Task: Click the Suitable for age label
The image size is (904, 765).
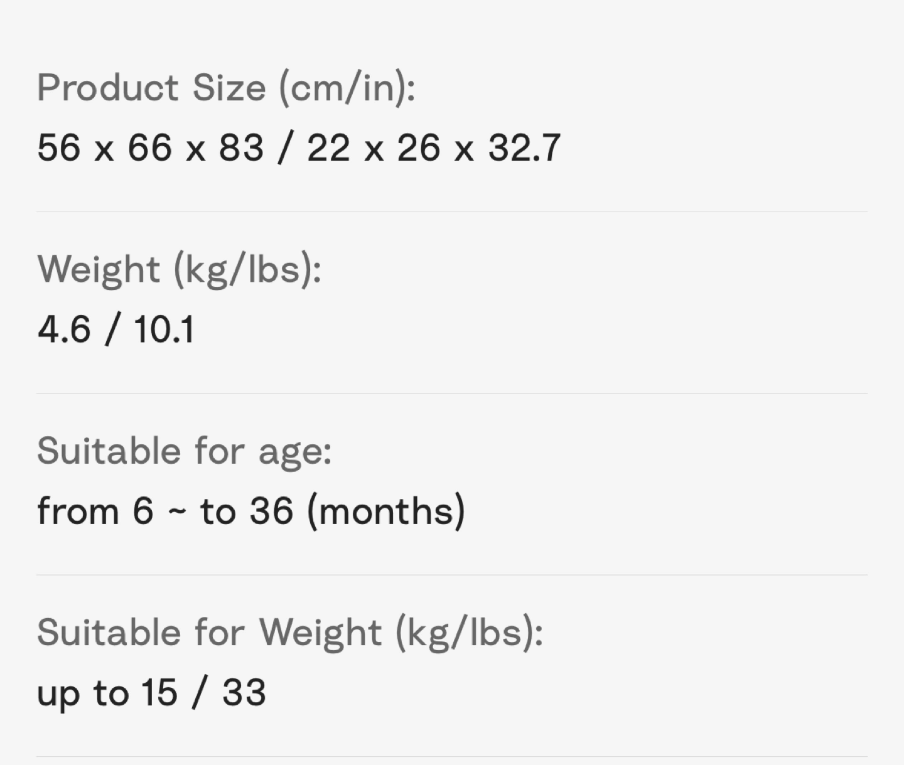Action: pyautogui.click(x=185, y=452)
